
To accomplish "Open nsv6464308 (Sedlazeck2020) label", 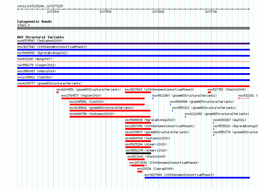I will 148,138.
